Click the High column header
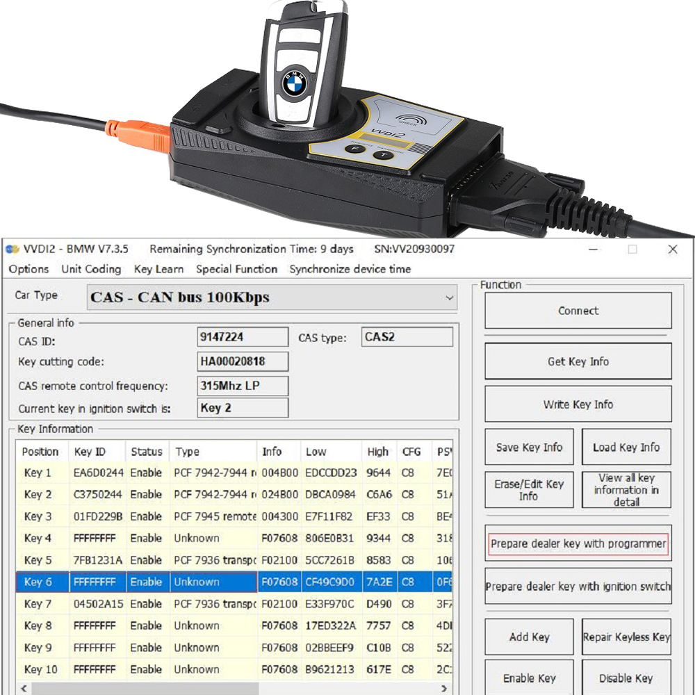 (x=380, y=452)
